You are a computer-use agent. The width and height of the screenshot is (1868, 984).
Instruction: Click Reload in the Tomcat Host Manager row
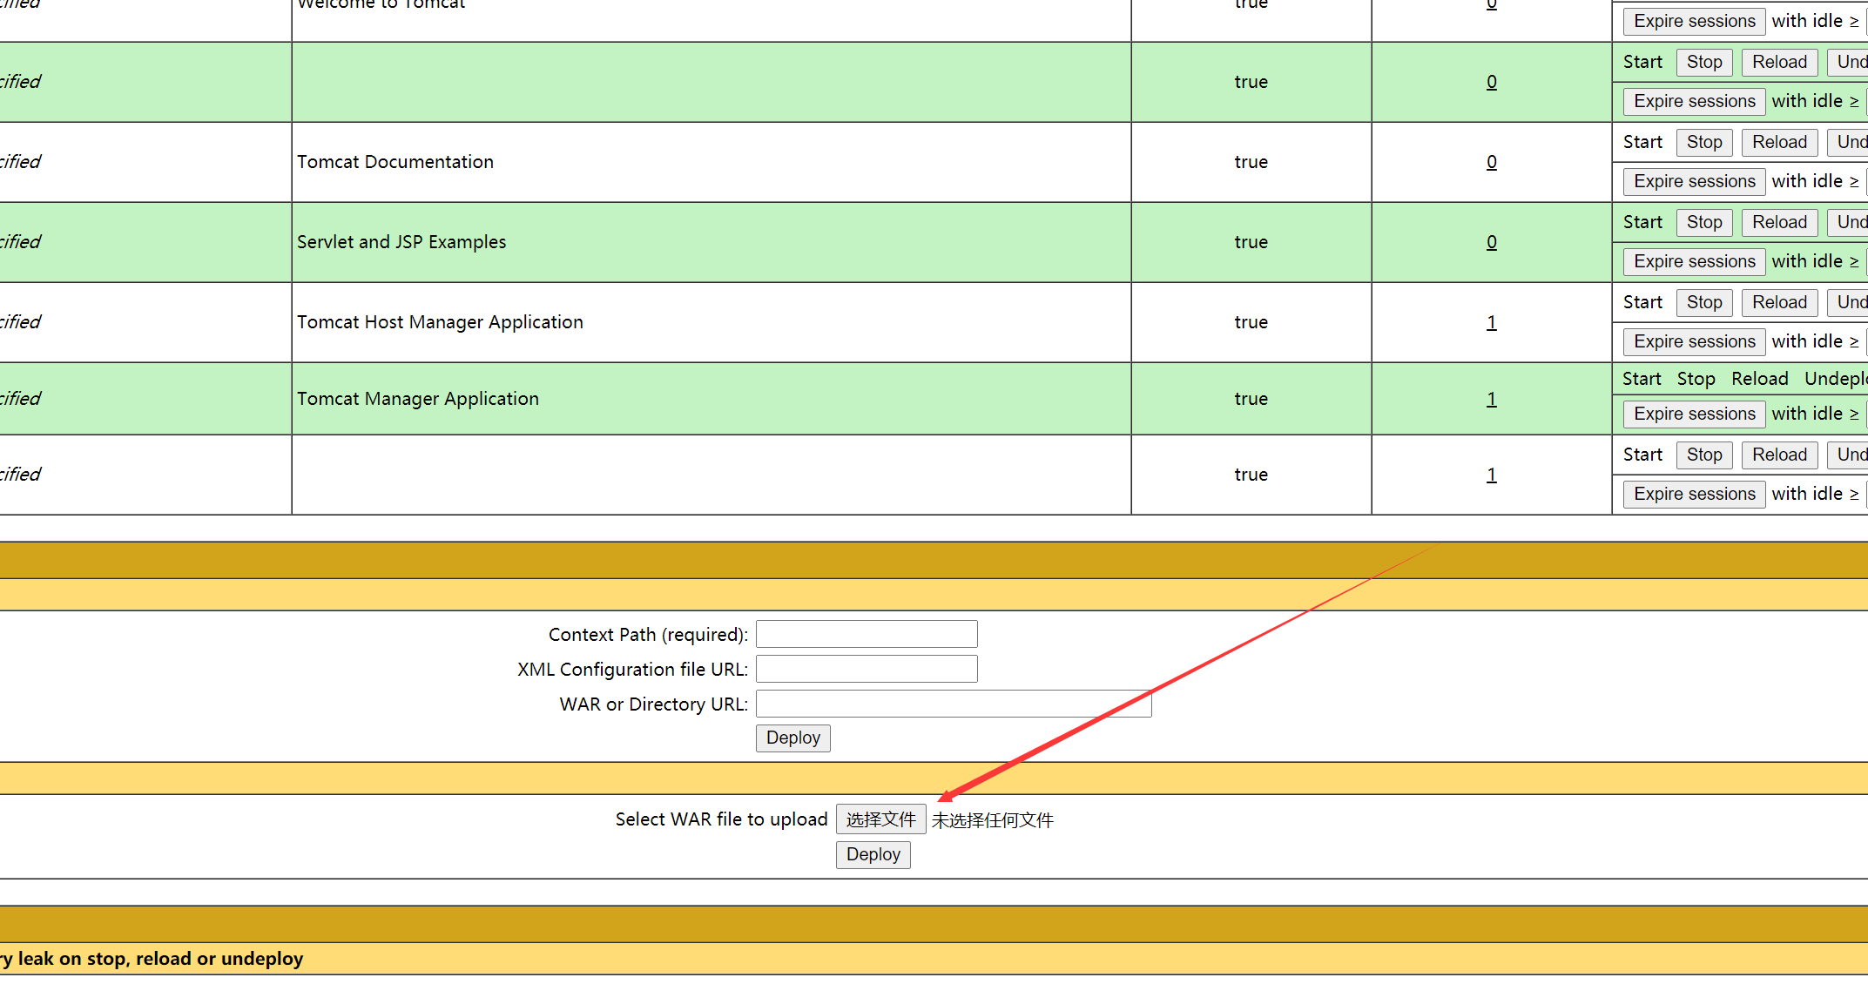coord(1779,302)
